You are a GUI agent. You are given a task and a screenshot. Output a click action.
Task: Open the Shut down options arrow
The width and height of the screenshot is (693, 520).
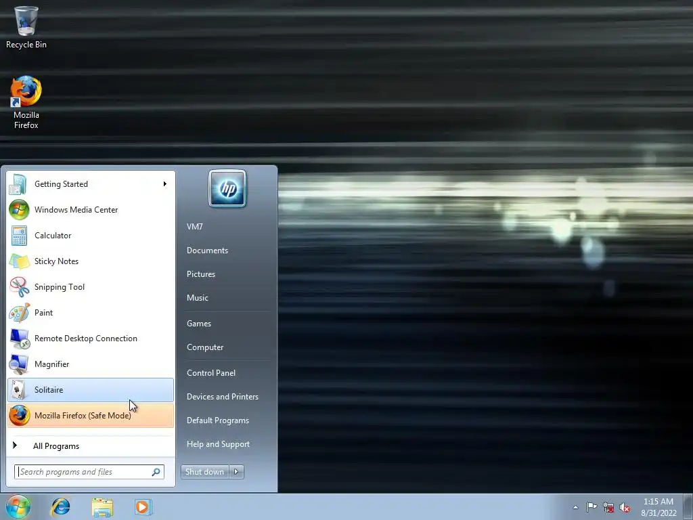[236, 472]
